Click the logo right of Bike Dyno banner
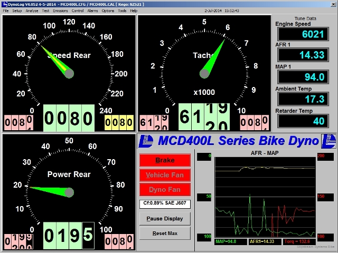Image resolution: width=338 pixels, height=253 pixels. pyautogui.click(x=328, y=141)
